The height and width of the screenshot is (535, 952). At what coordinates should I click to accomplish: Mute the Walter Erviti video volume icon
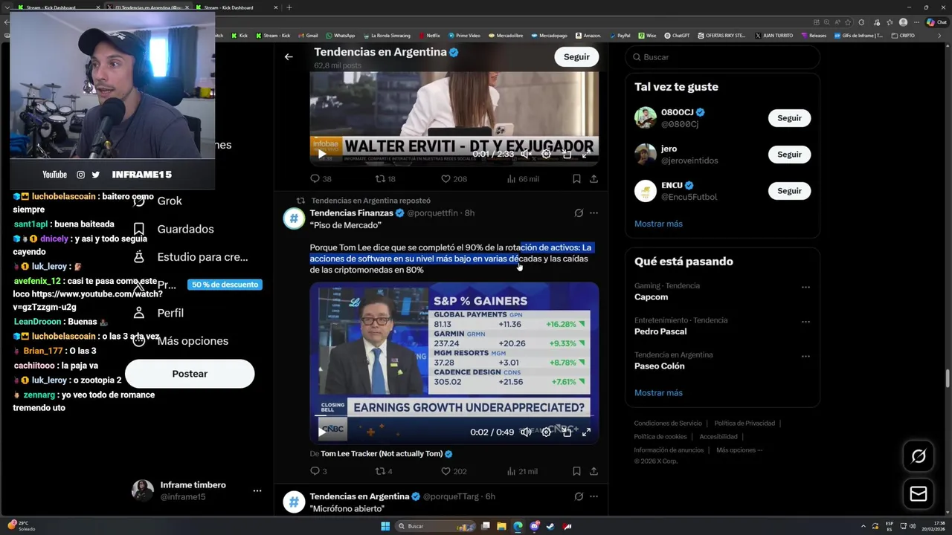click(x=525, y=154)
